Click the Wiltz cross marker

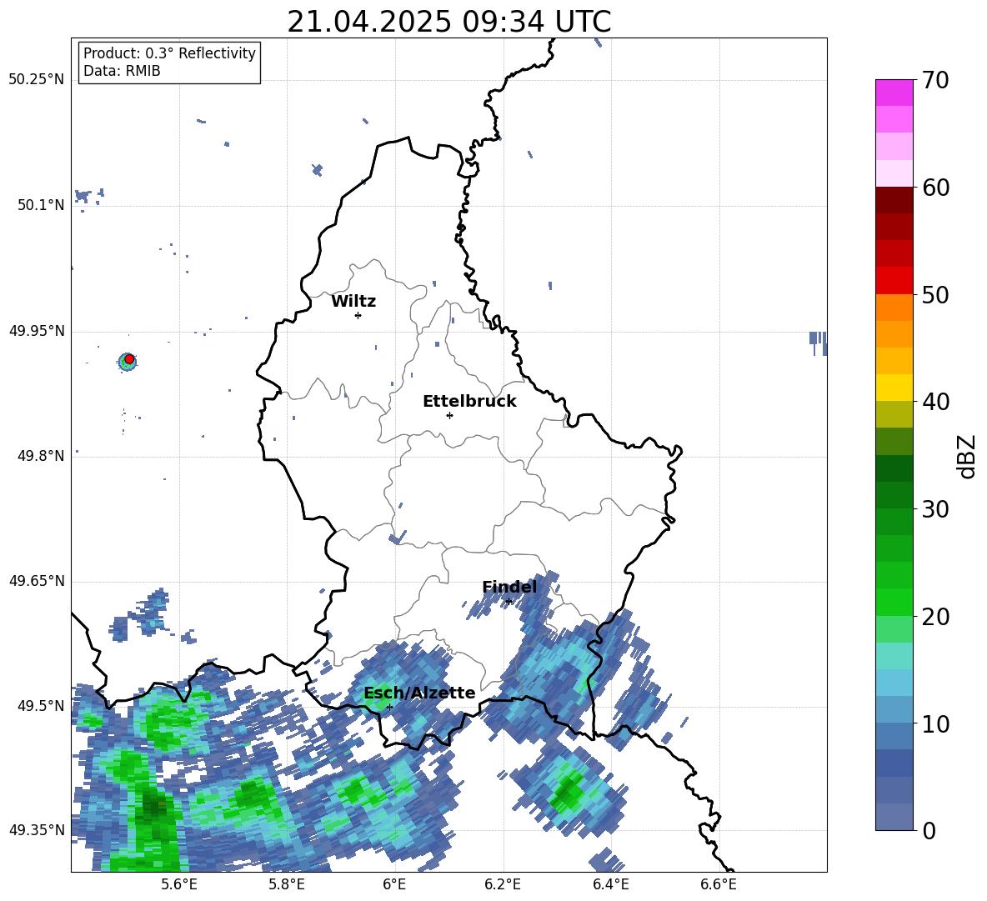tap(358, 315)
